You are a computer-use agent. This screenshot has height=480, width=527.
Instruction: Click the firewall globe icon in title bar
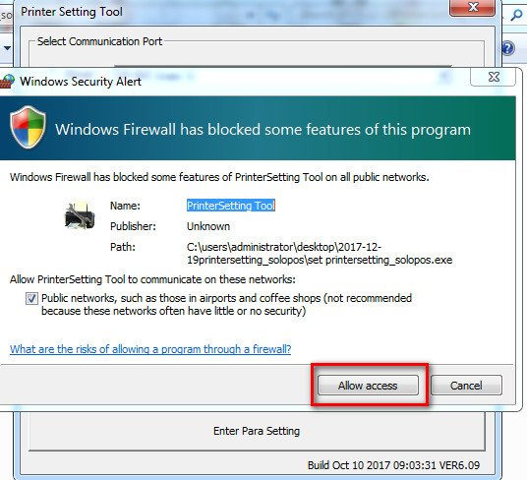coord(7,82)
